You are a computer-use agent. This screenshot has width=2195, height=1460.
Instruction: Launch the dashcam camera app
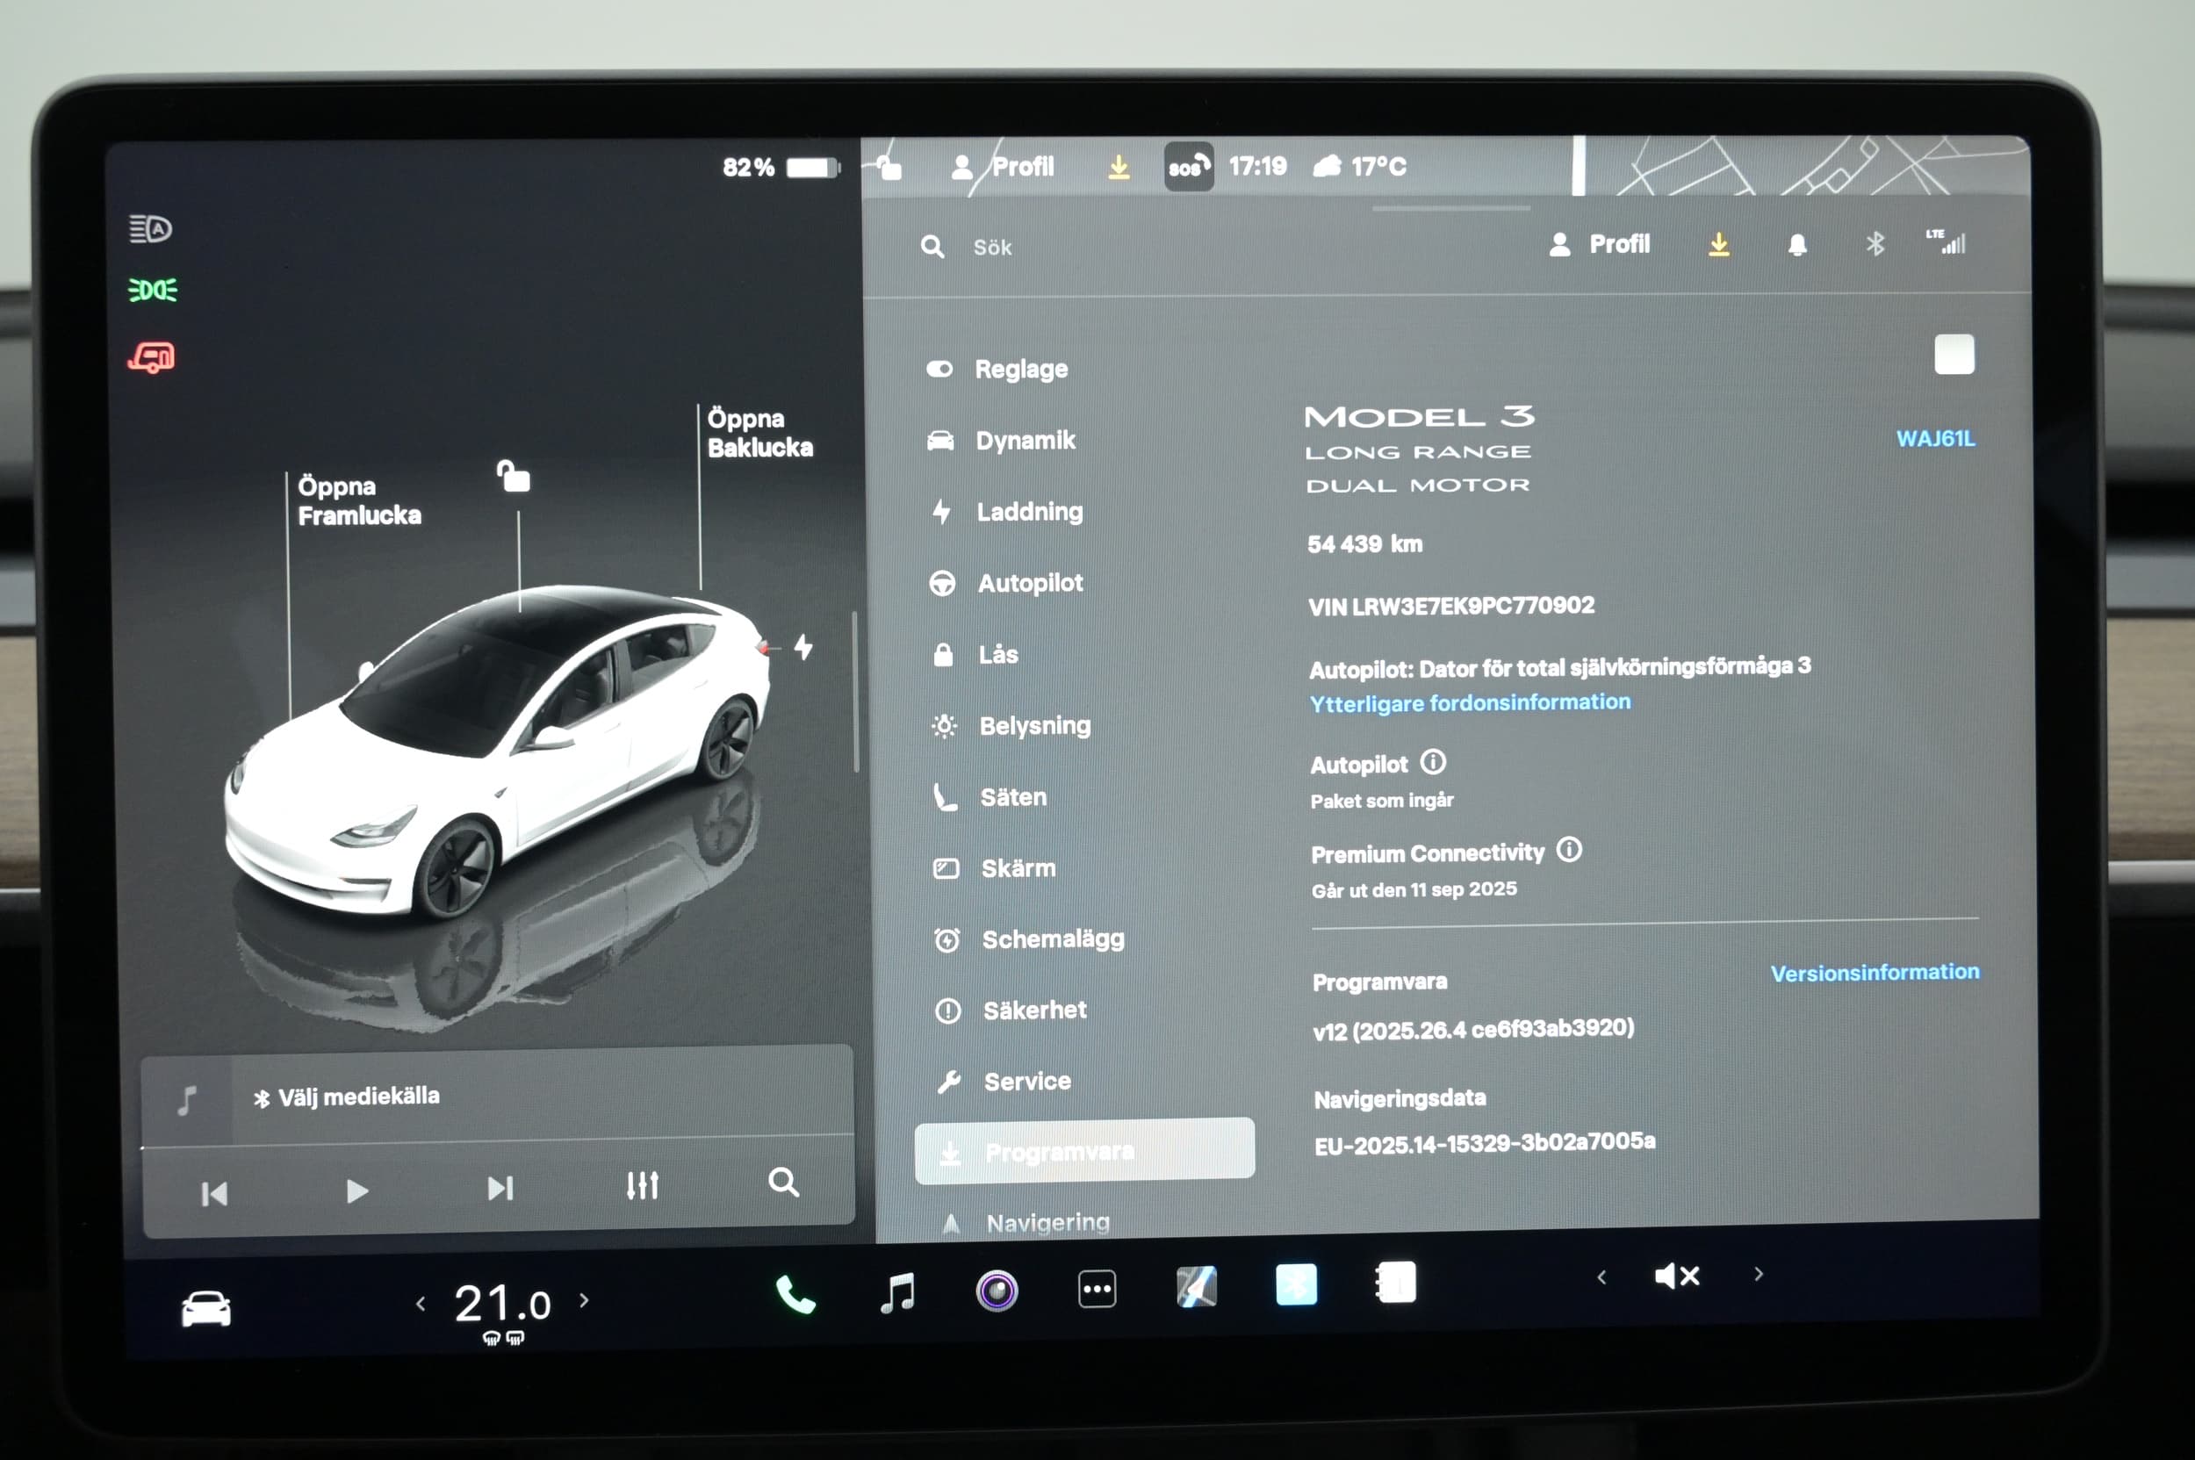click(x=997, y=1291)
